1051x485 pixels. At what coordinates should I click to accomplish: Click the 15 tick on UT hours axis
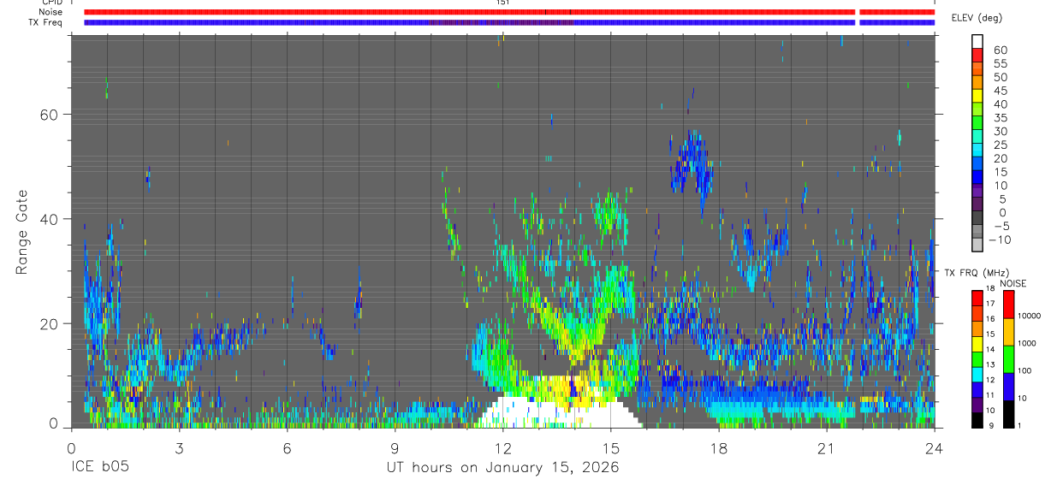click(611, 447)
